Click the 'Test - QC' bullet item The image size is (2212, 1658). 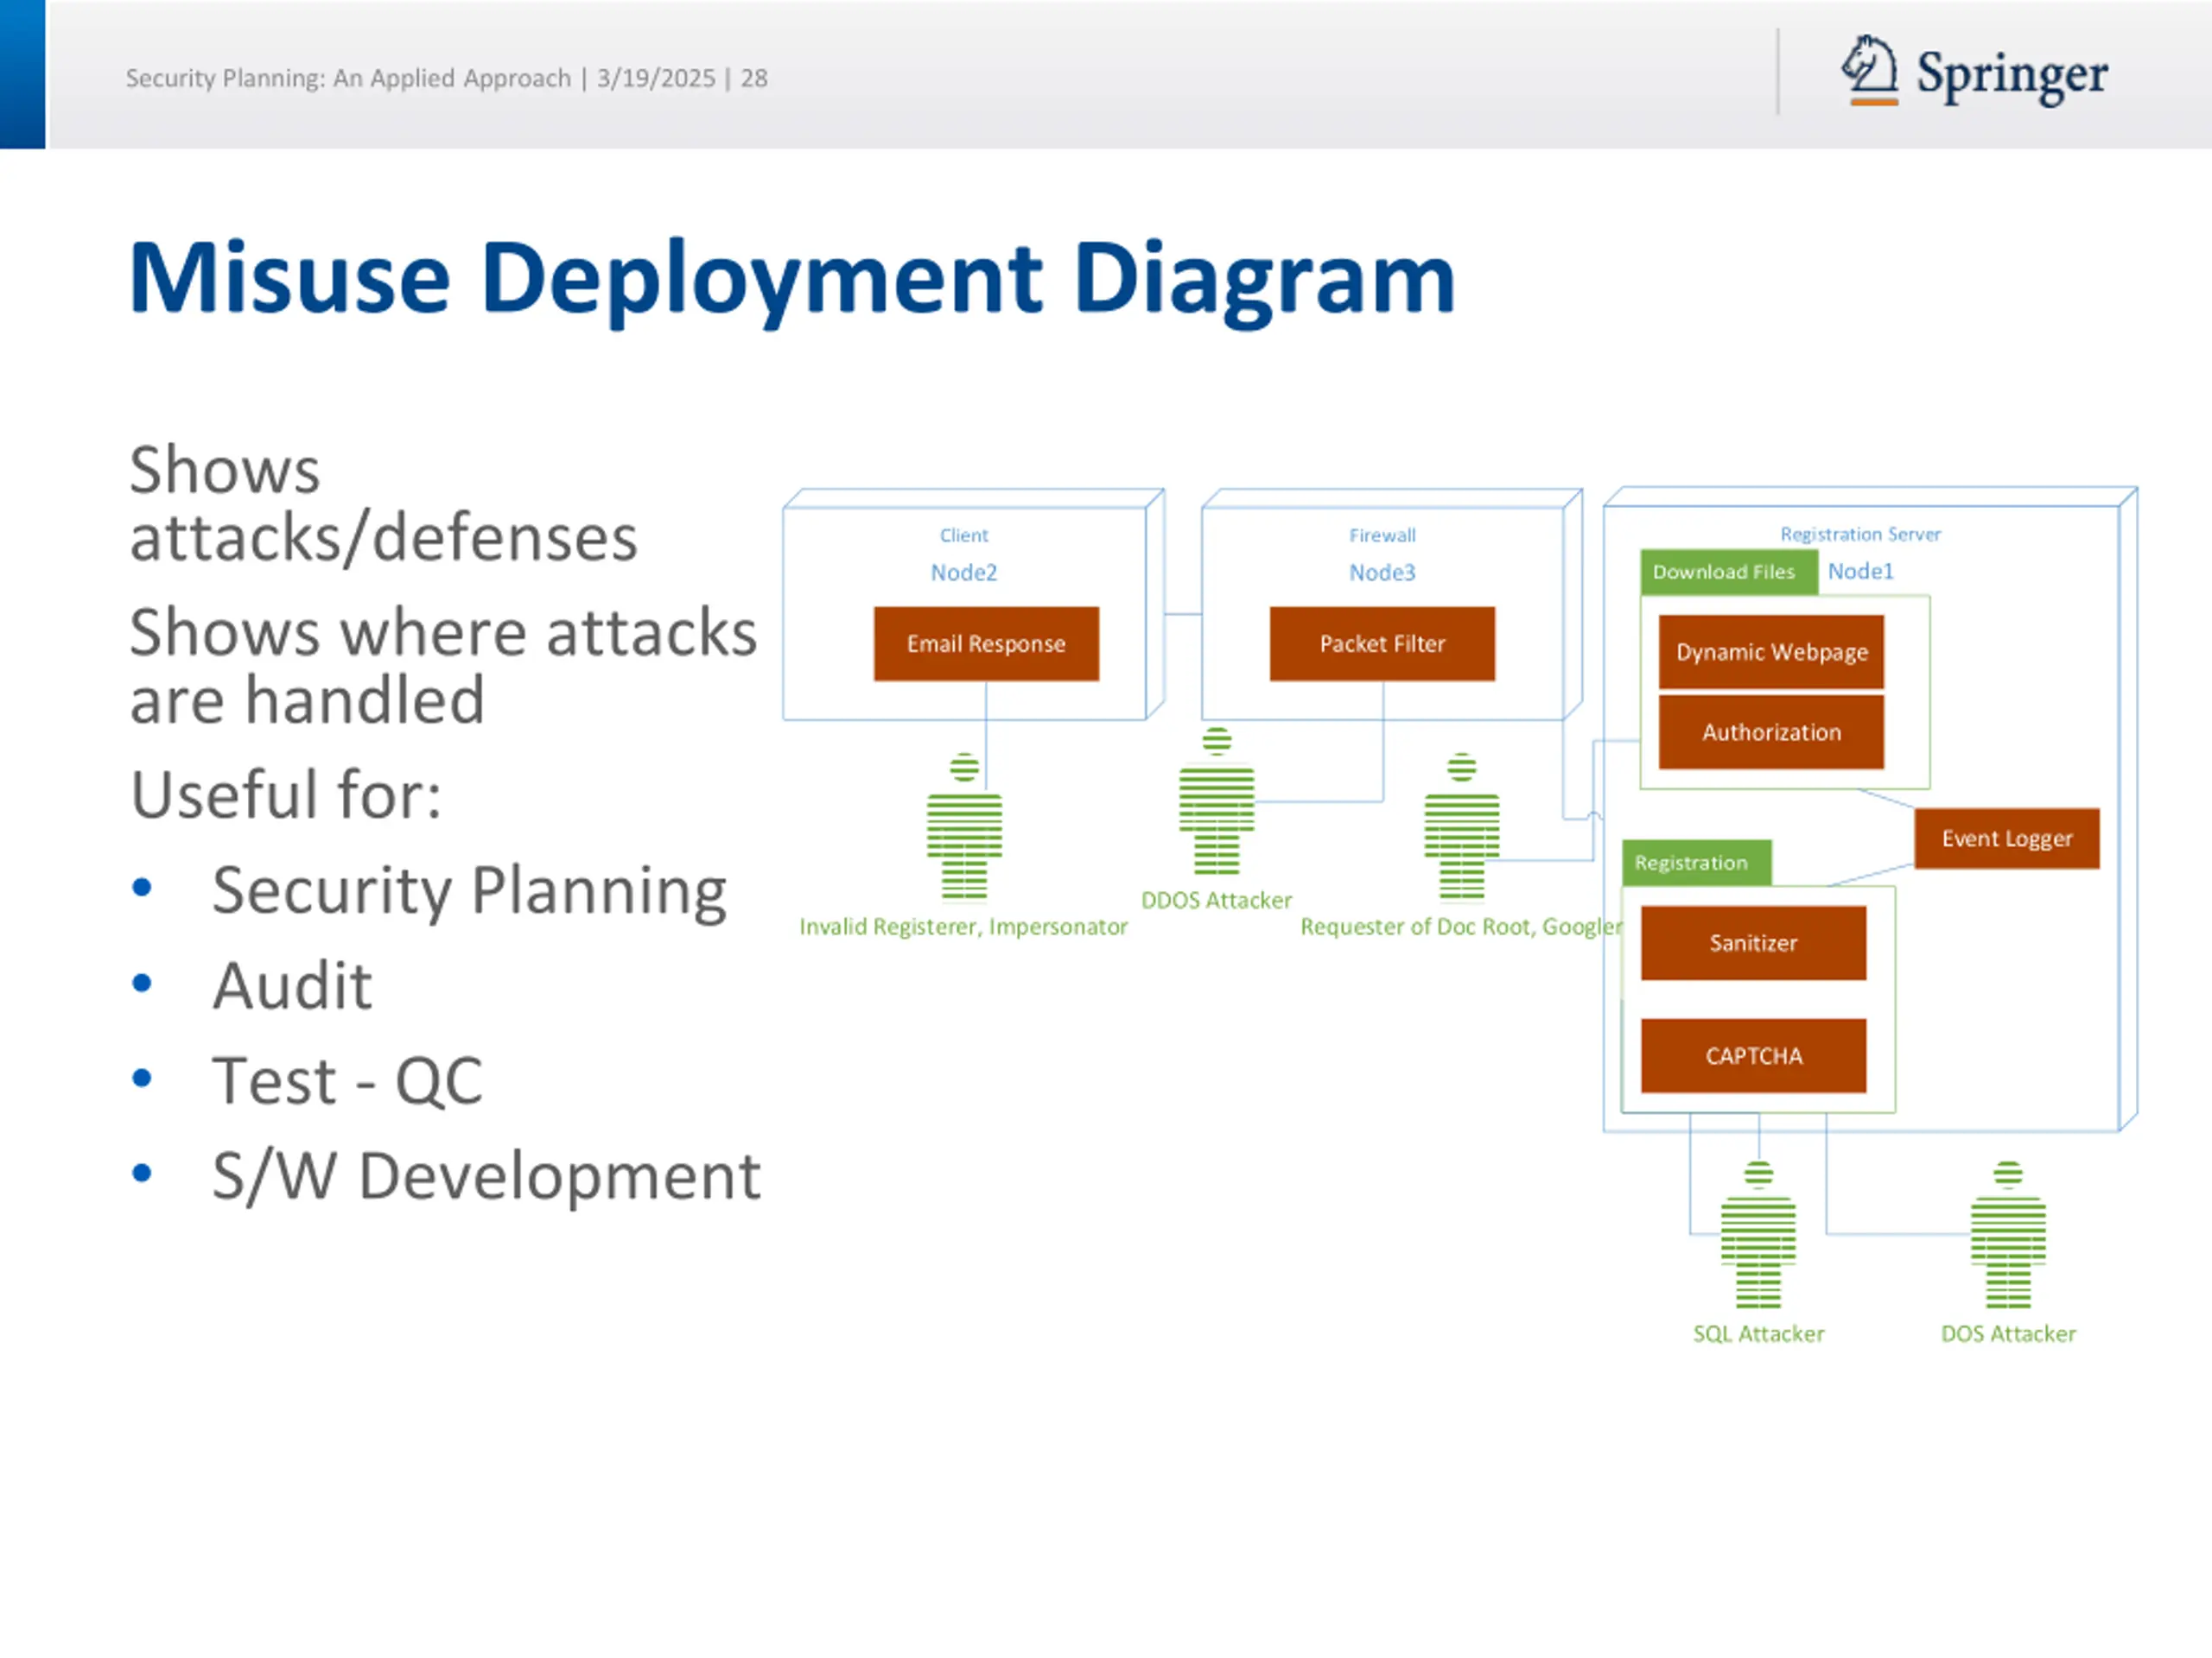coord(347,1080)
